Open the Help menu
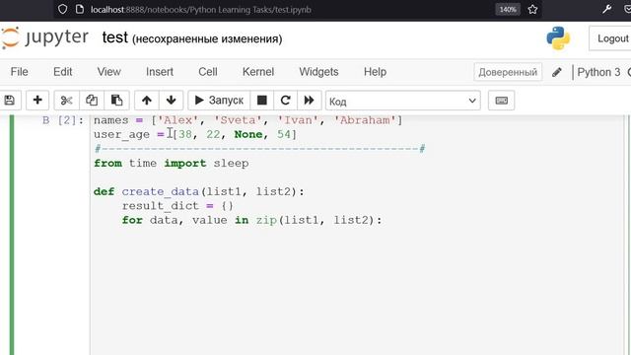Screen dimensions: 631x355 tap(375, 72)
